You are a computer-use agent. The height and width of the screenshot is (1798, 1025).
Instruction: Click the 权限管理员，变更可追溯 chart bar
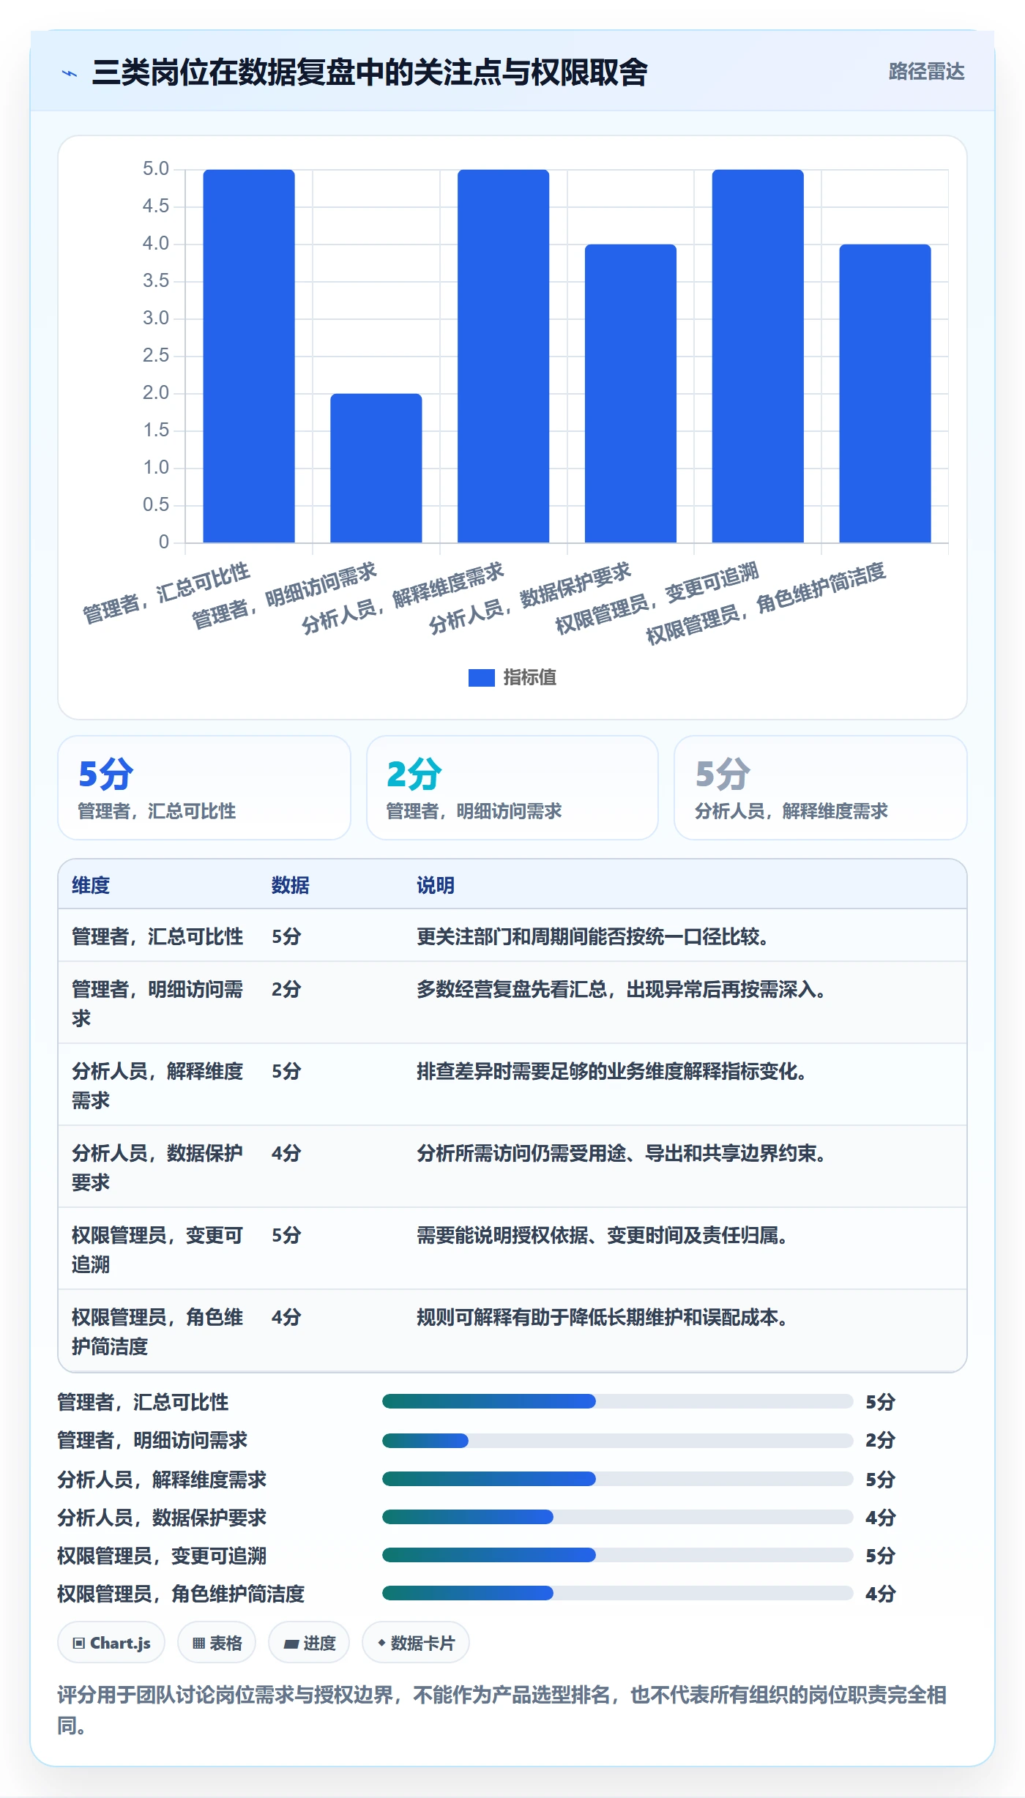point(758,356)
